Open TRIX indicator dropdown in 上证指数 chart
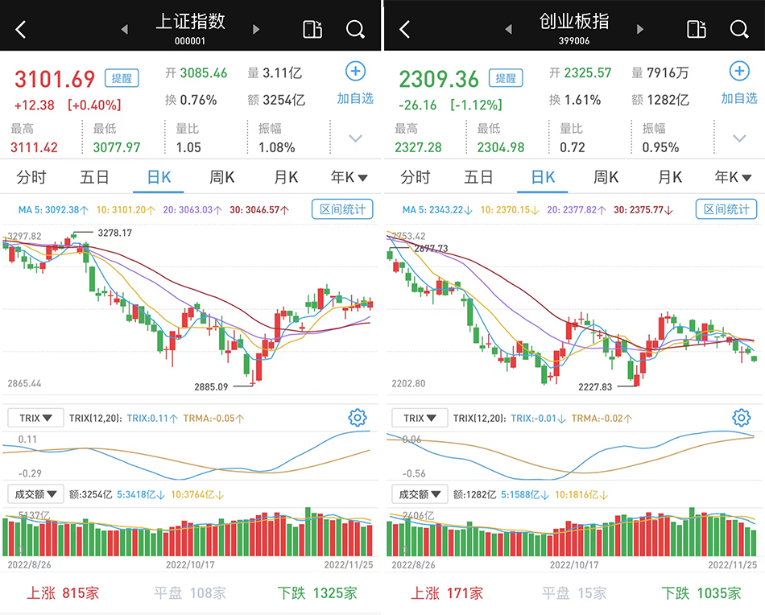Viewport: 765px width, 615px height. coord(35,418)
